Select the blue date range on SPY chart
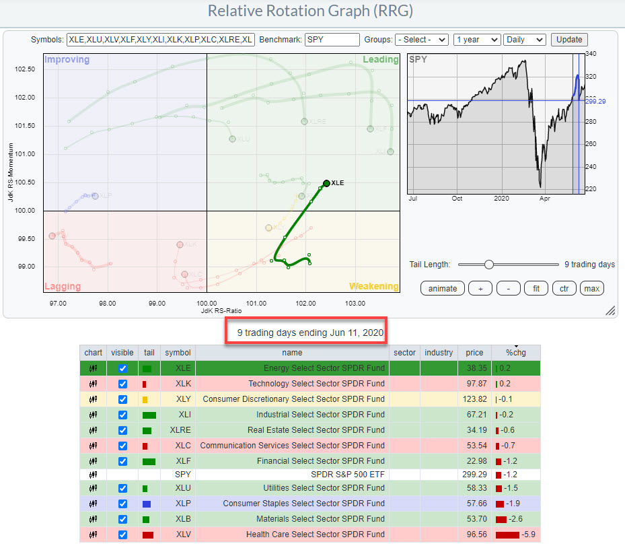 coord(576,124)
